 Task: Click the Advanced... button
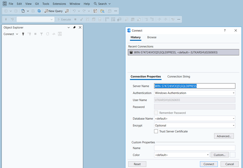click(224, 136)
